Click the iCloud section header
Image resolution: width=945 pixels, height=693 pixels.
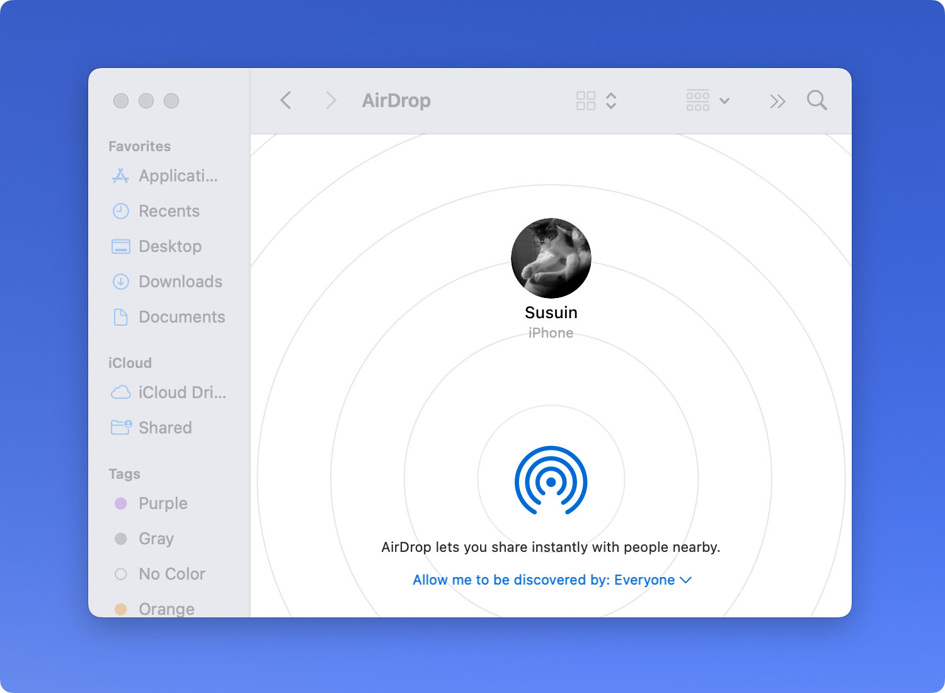click(130, 363)
